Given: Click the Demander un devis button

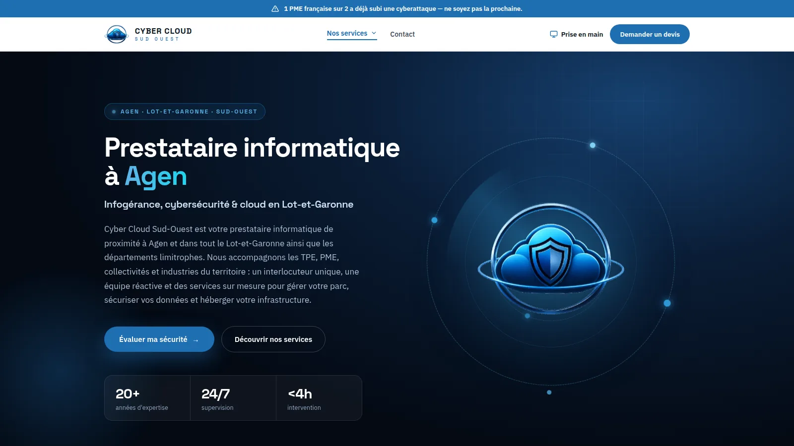Looking at the screenshot, I should (650, 34).
